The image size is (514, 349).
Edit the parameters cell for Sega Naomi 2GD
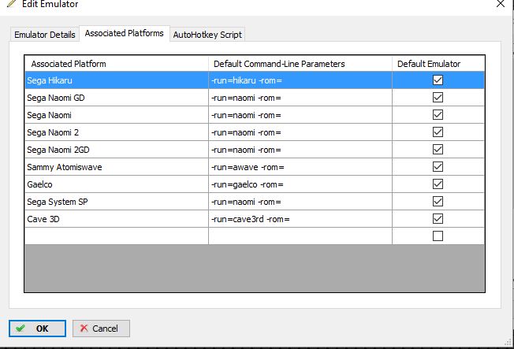(300, 150)
